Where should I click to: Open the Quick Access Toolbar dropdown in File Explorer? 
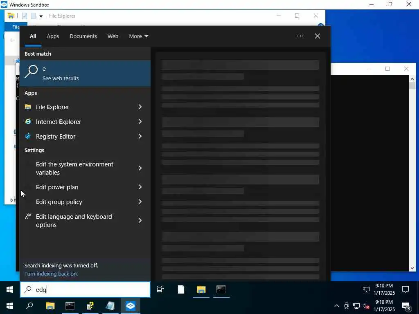coord(41,16)
